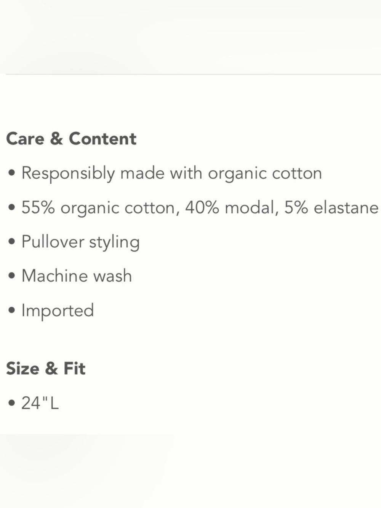Click the horizontal divider above Care & Content
This screenshot has width=381, height=508.
193,74
